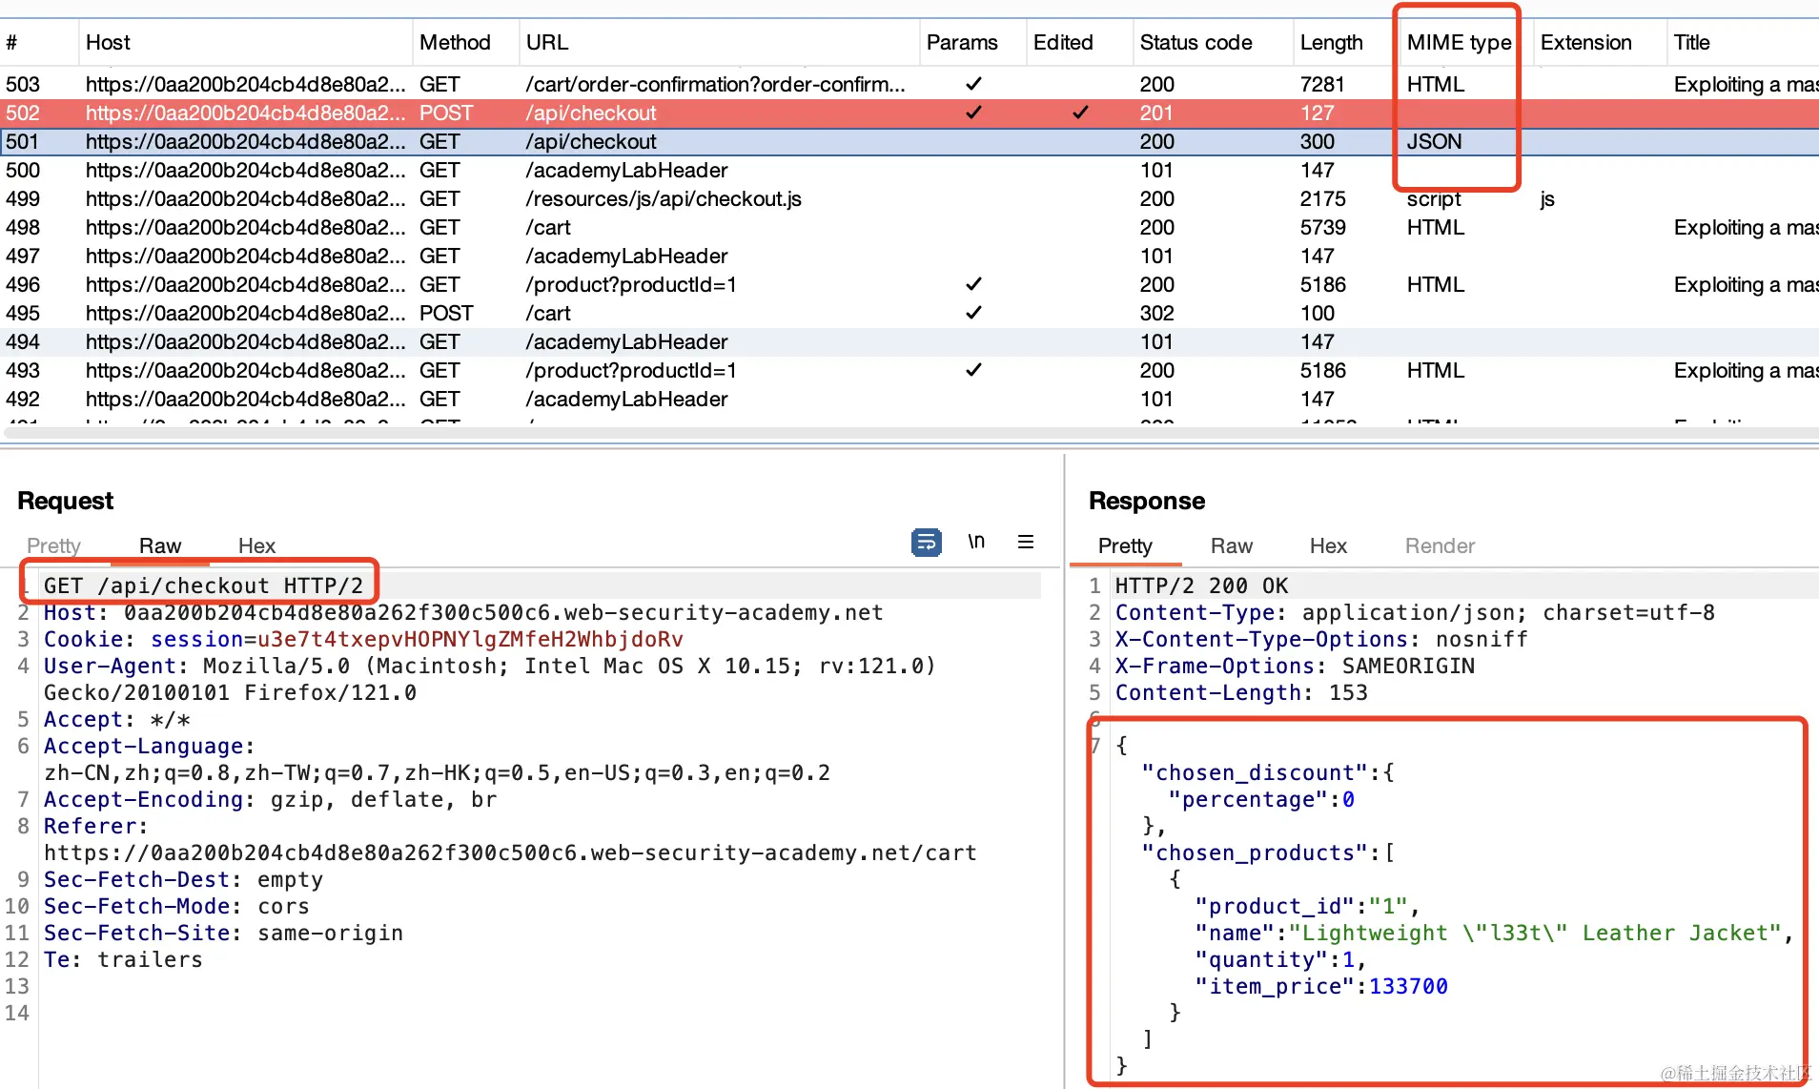Click the Referer URL ending in /cart
The height and width of the screenshot is (1089, 1819).
click(x=510, y=853)
